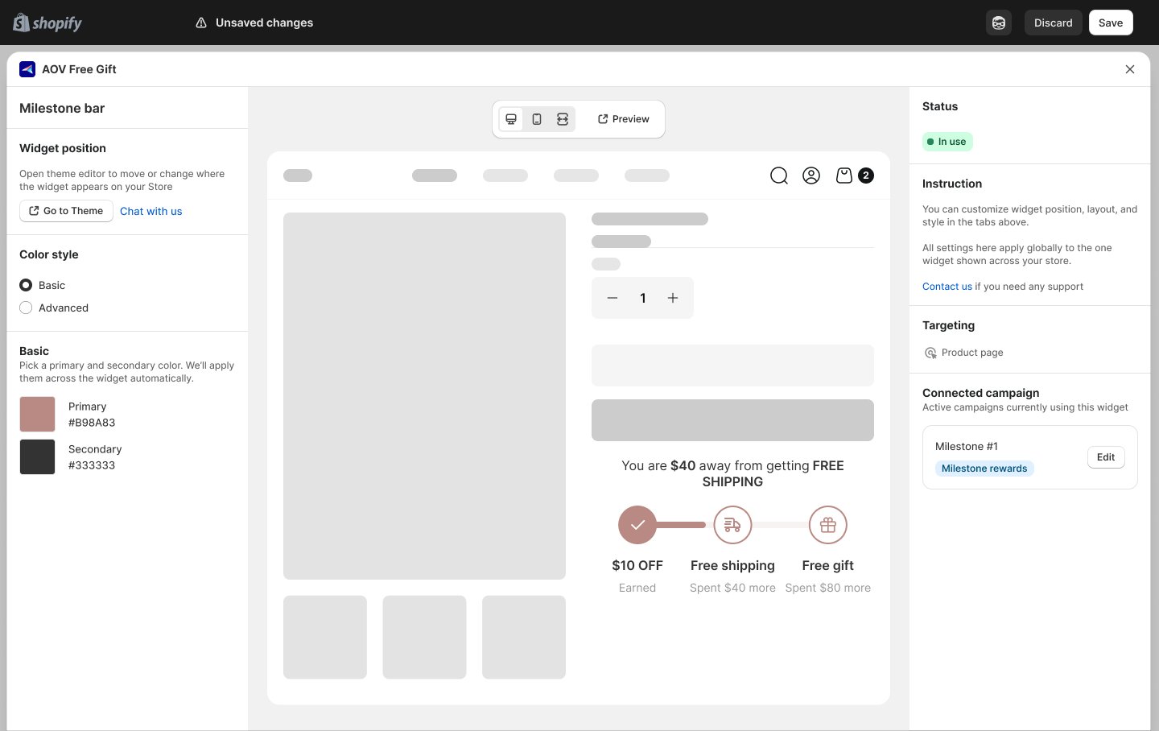Switch to desktop preview view

pyautogui.click(x=511, y=119)
